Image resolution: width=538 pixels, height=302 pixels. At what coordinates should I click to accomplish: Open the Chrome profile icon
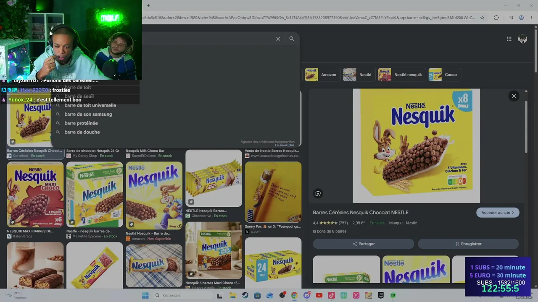click(521, 18)
